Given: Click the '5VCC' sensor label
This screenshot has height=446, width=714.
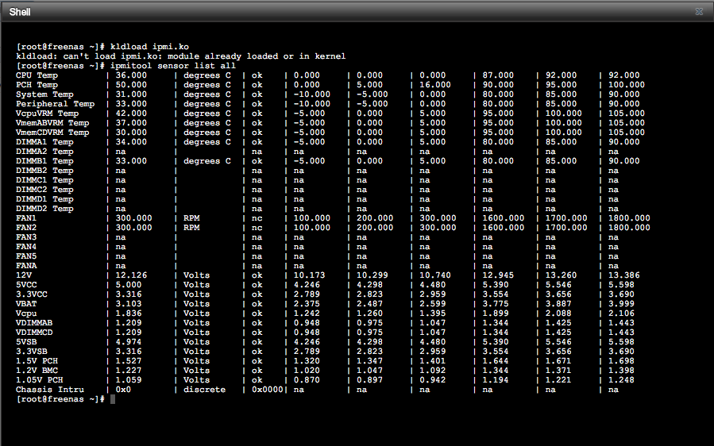Looking at the screenshot, I should tap(26, 286).
